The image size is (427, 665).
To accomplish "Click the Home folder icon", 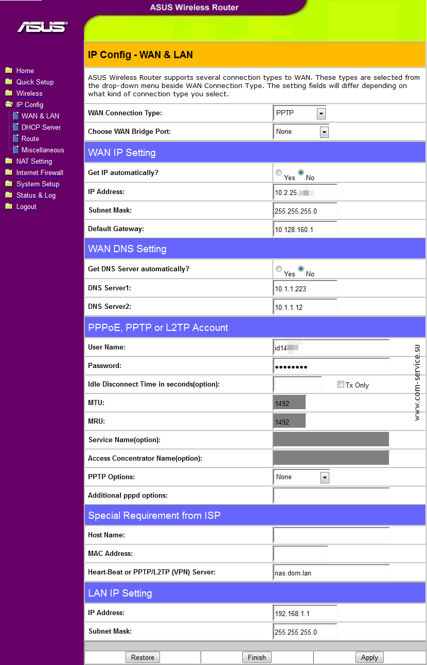I will (x=9, y=71).
